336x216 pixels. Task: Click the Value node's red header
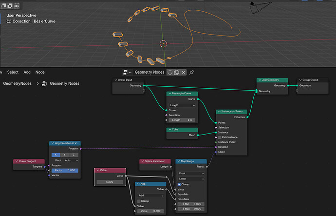pyautogui.click(x=110, y=170)
